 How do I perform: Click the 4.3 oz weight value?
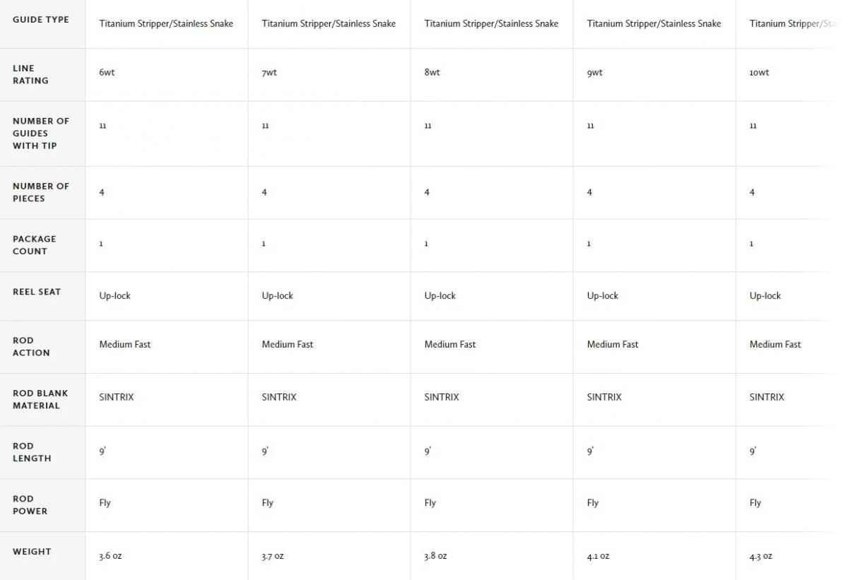760,556
